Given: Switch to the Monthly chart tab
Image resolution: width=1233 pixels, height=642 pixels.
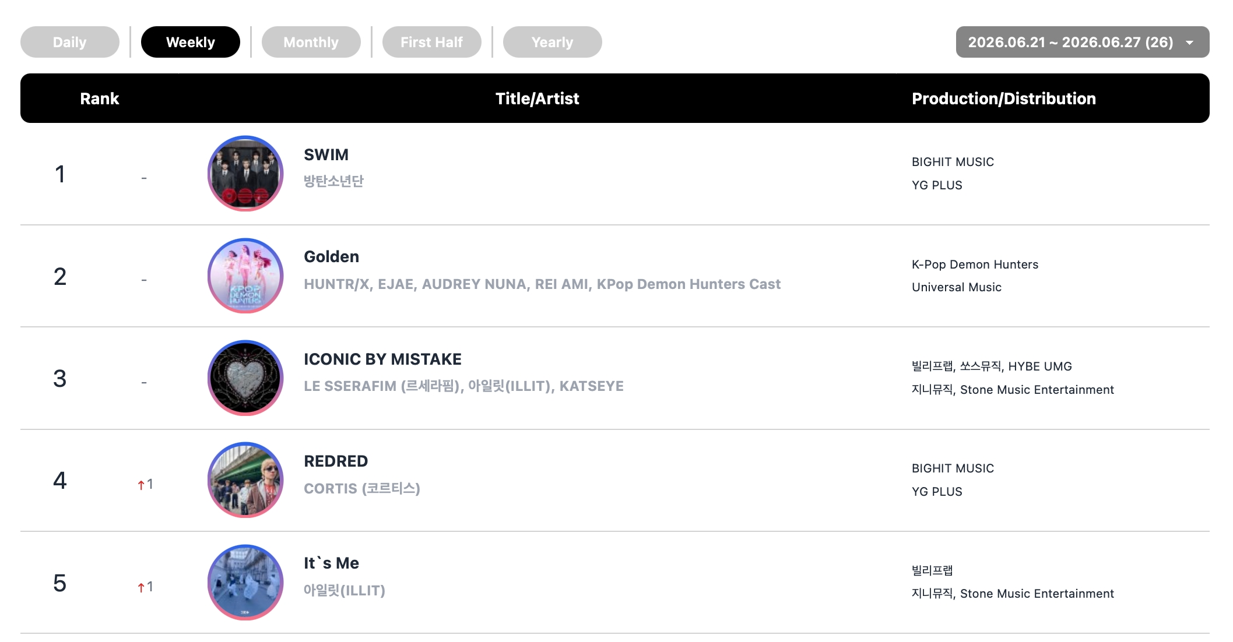Looking at the screenshot, I should click(311, 42).
